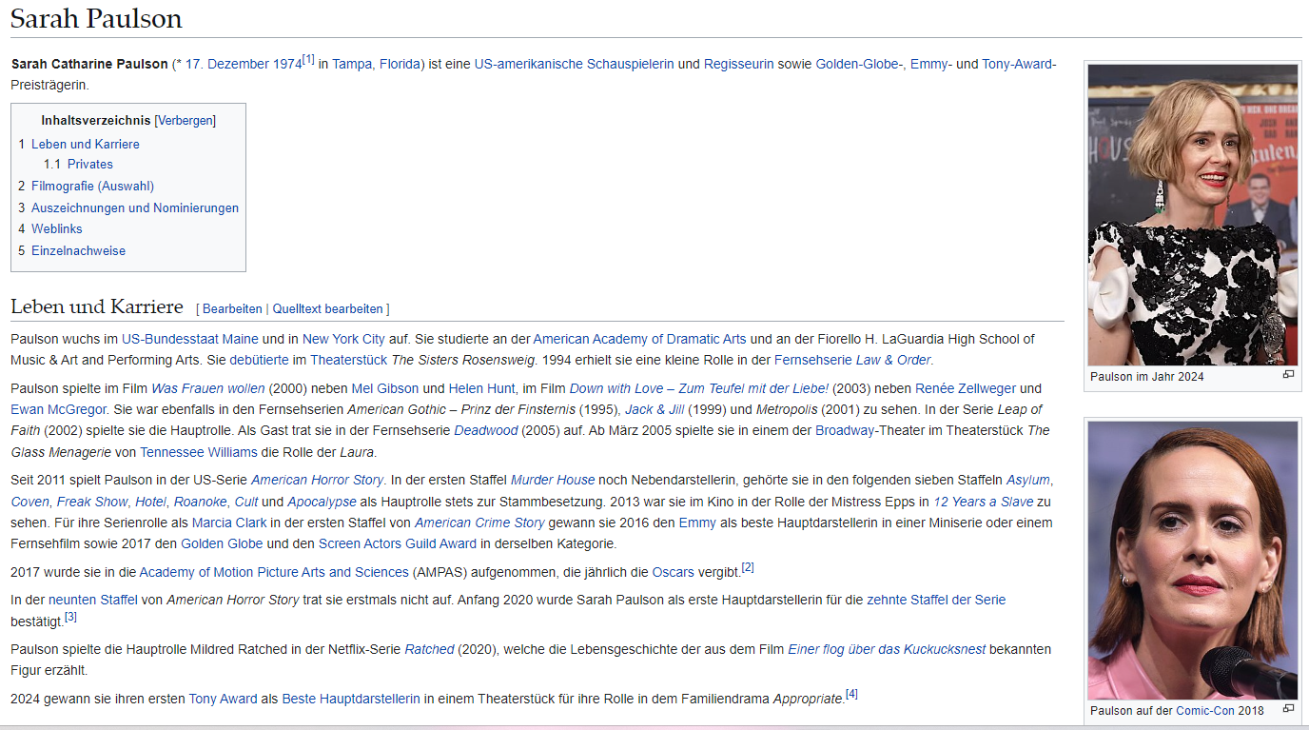Open footnote reference 1 after the birth date
1309x730 pixels.
pyautogui.click(x=308, y=60)
